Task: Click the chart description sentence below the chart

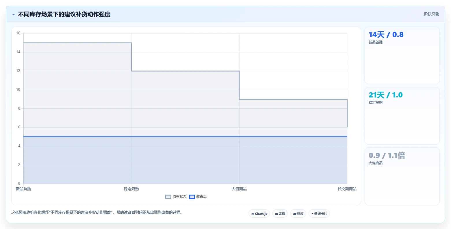Action: 97,212
